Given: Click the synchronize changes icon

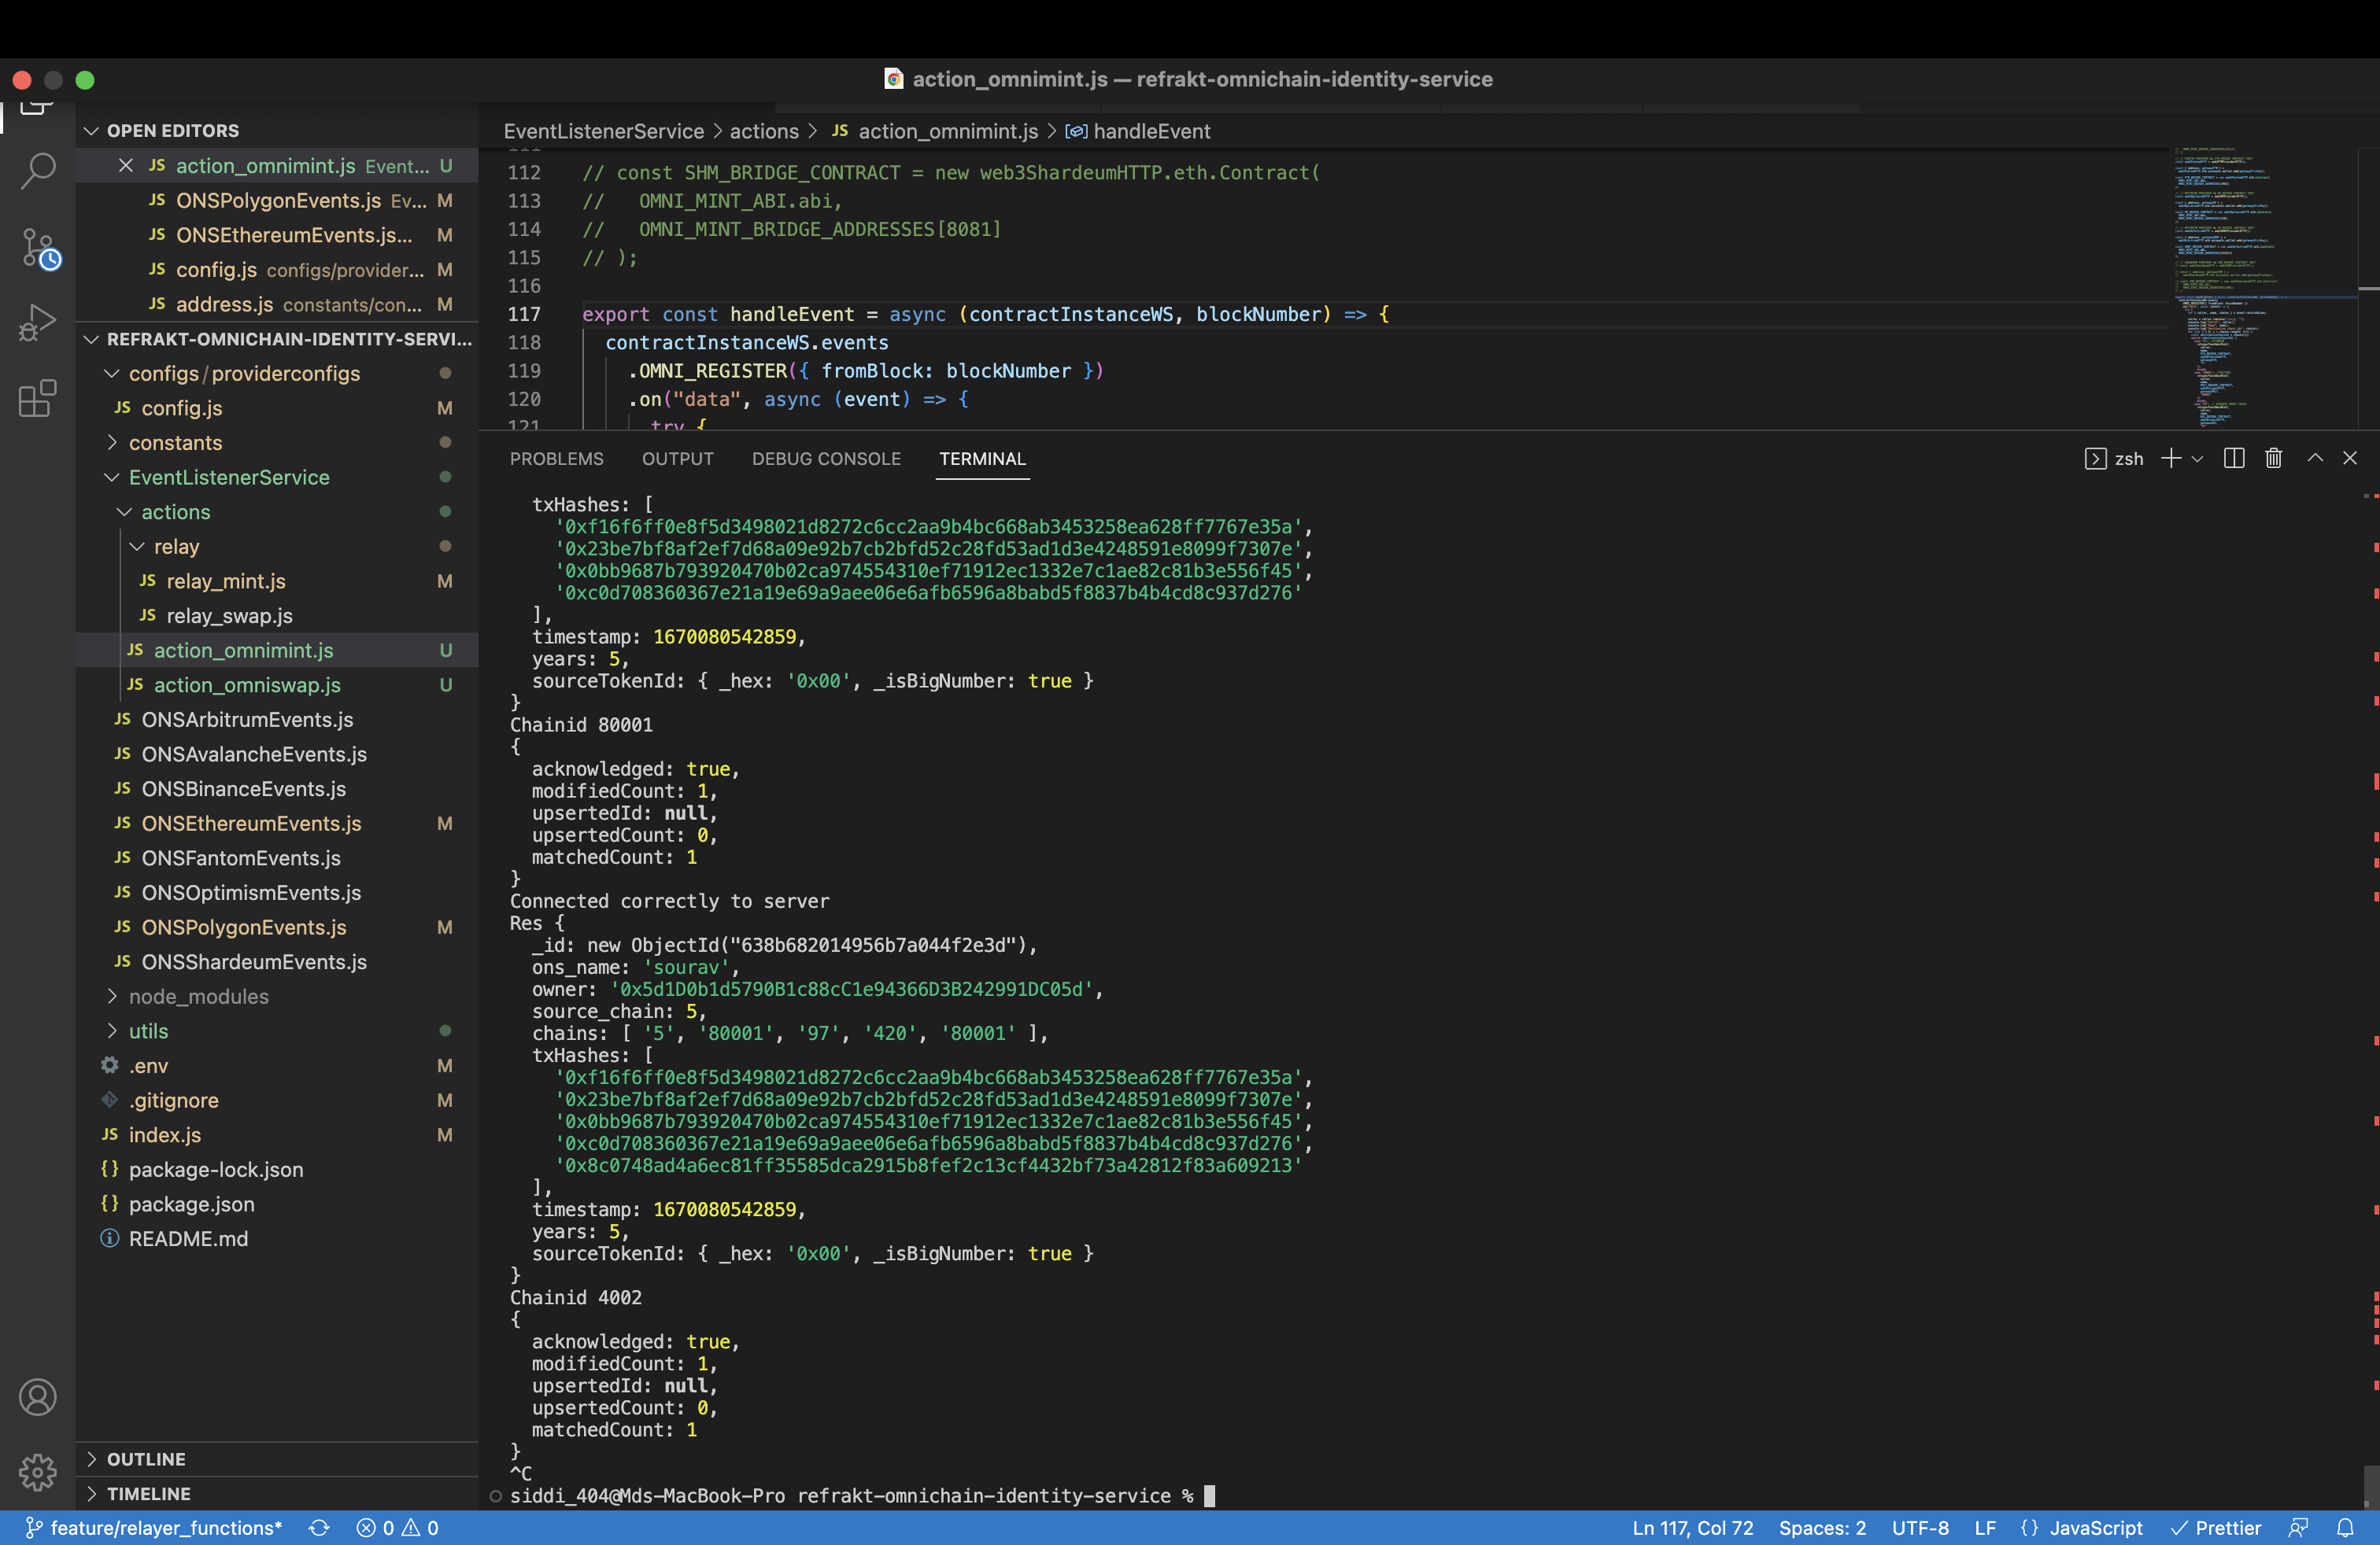Looking at the screenshot, I should click(x=319, y=1528).
